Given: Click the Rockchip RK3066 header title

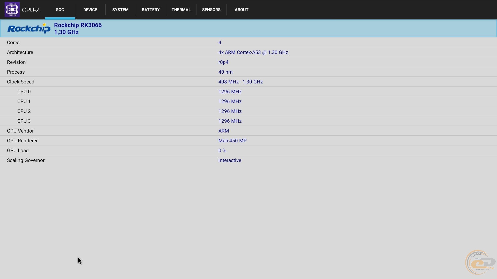Looking at the screenshot, I should (78, 25).
